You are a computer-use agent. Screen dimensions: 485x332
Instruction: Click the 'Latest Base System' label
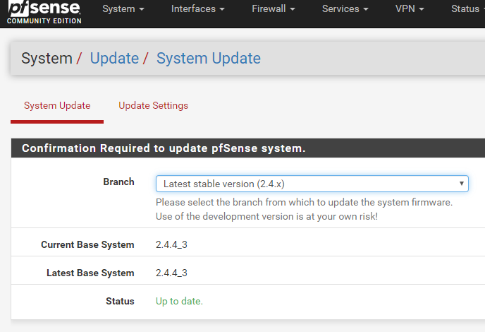coord(90,273)
